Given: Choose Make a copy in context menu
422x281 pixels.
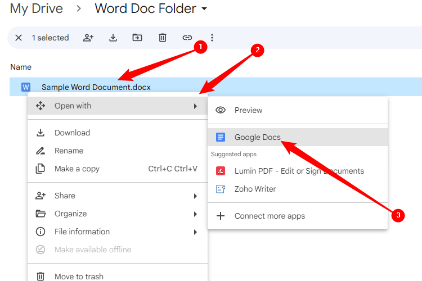Looking at the screenshot, I should pos(77,169).
